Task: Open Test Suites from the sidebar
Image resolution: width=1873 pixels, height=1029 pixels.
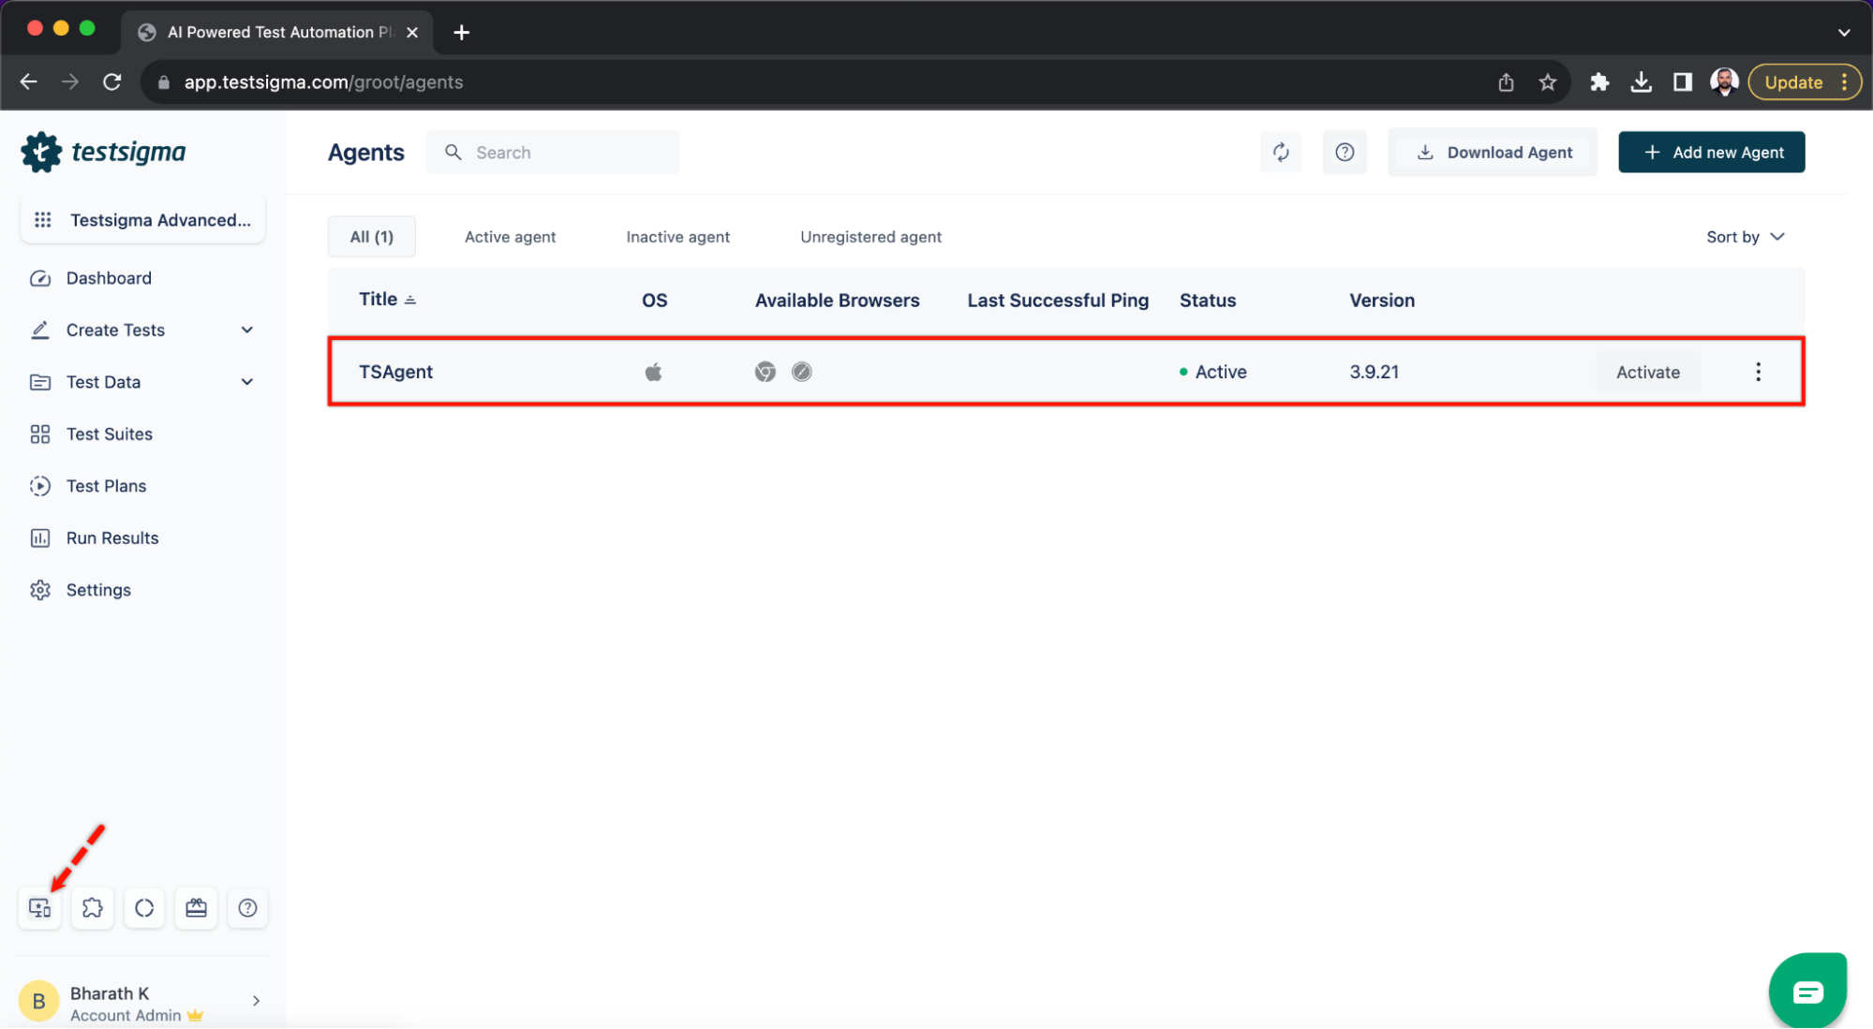Action: pos(109,434)
